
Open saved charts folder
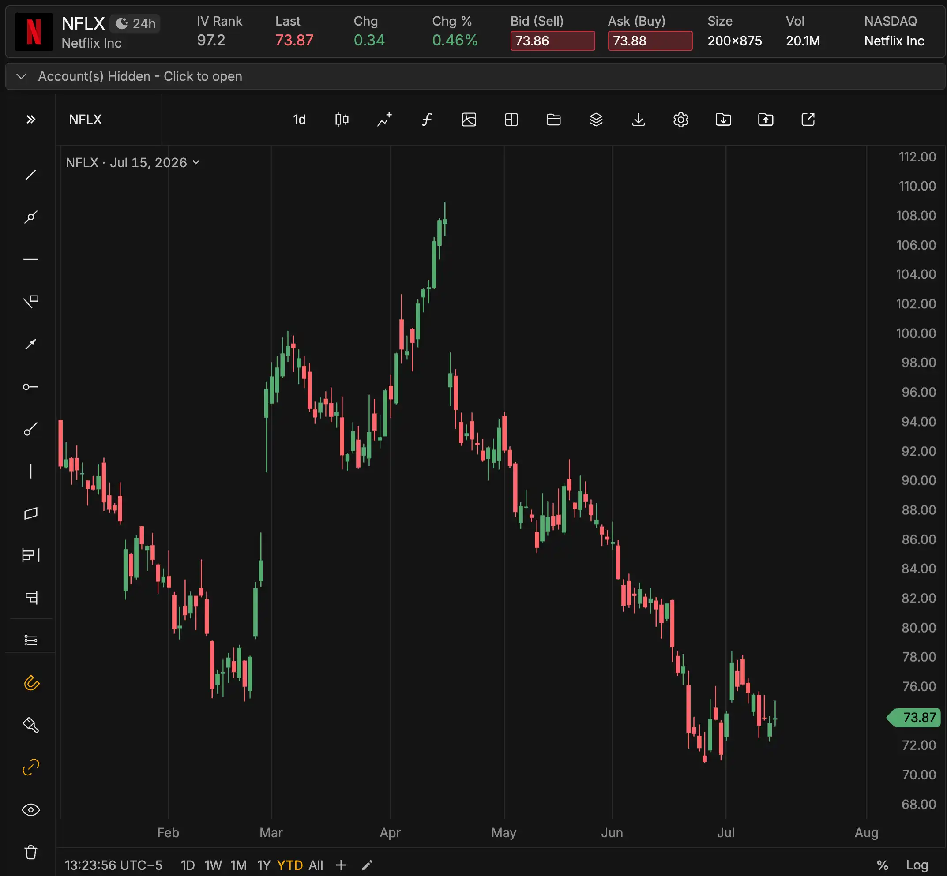point(553,120)
